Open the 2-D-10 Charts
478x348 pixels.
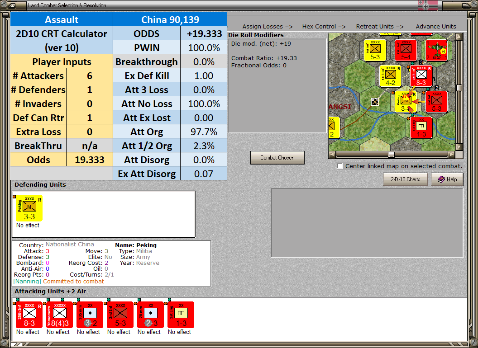tap(406, 179)
